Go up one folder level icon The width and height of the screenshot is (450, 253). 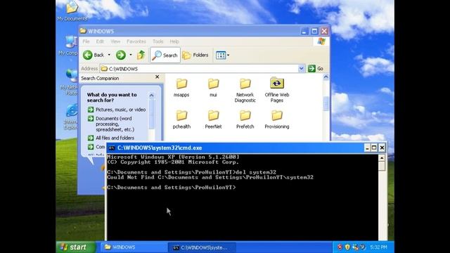(x=141, y=55)
